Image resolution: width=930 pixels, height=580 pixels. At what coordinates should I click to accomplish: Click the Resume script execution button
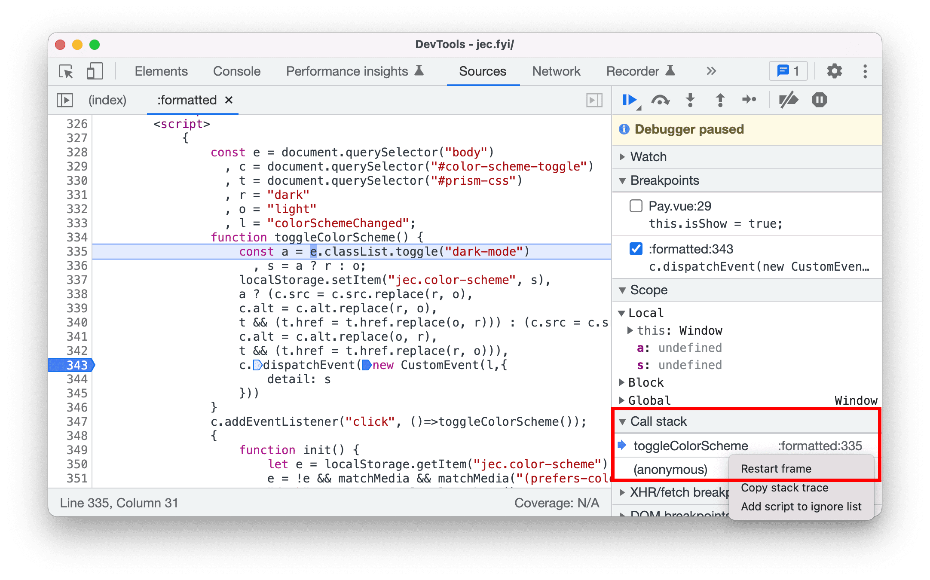(x=630, y=100)
